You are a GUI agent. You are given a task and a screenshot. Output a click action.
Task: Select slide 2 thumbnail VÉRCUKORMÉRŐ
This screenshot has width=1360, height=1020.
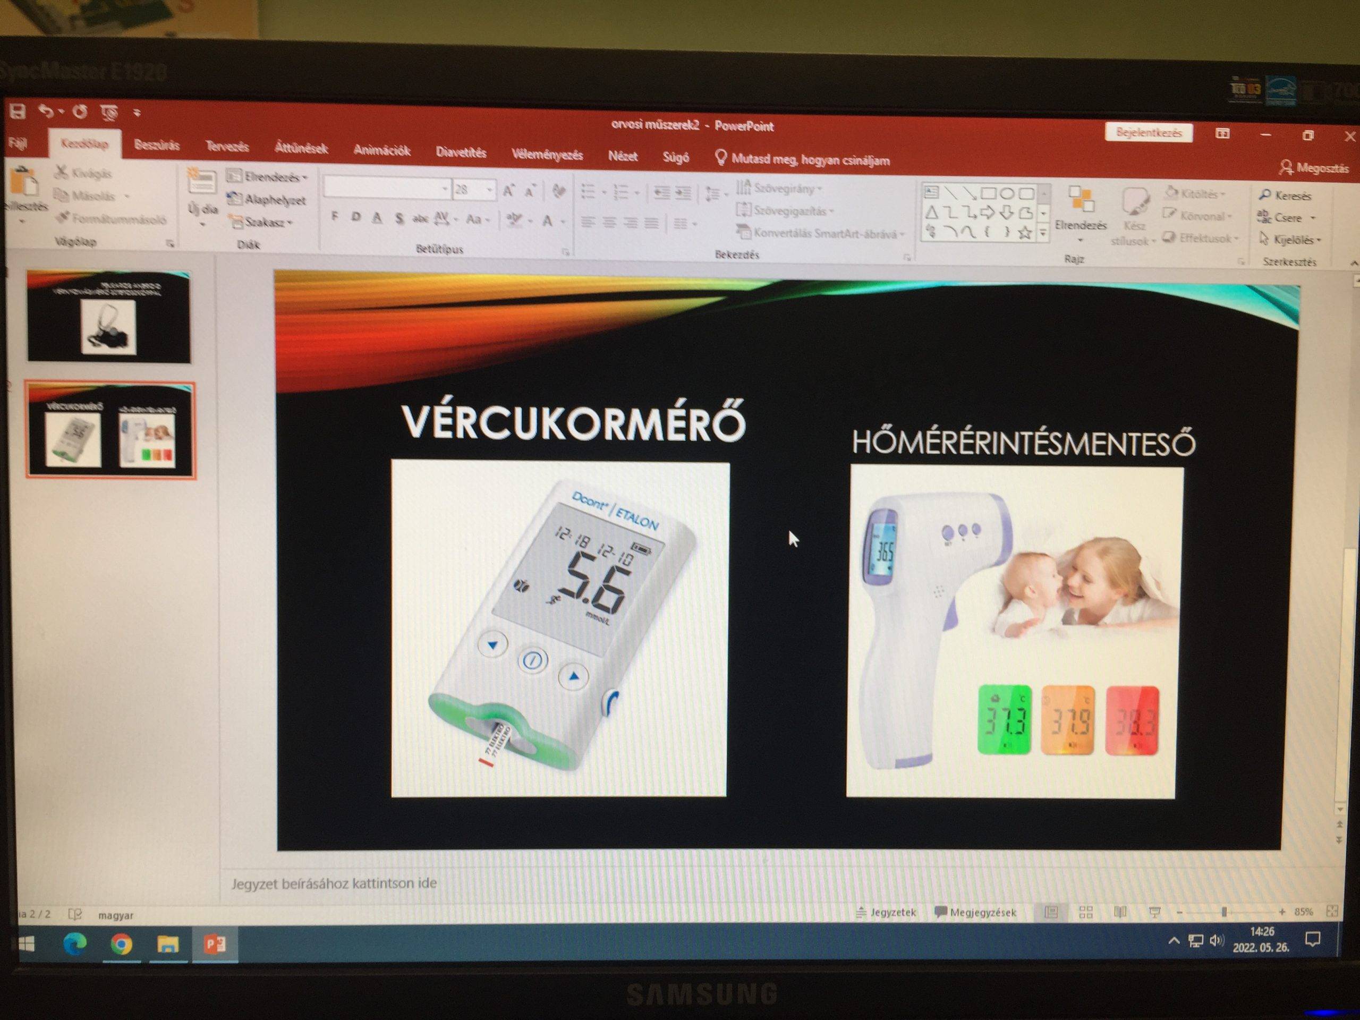tap(110, 430)
